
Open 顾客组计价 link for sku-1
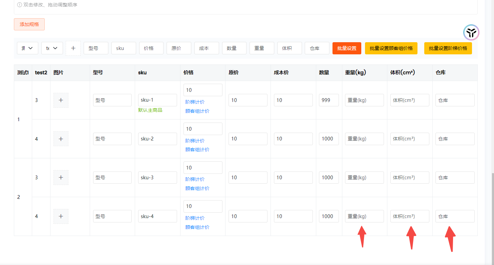(197, 111)
